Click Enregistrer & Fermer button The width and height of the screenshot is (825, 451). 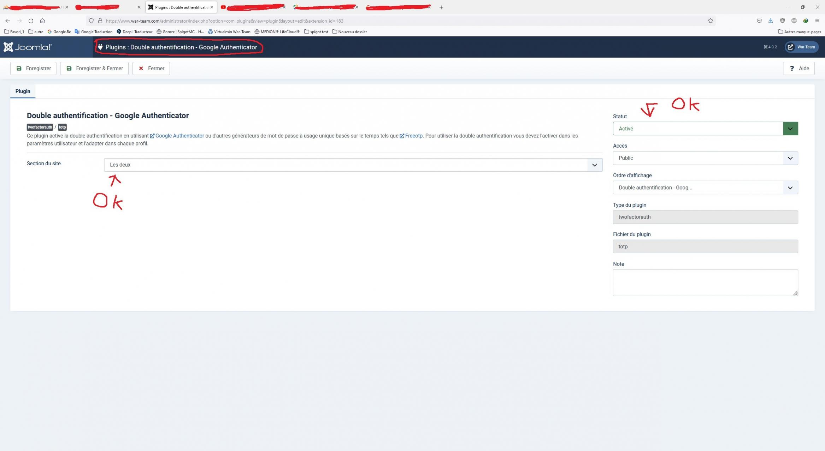point(94,69)
